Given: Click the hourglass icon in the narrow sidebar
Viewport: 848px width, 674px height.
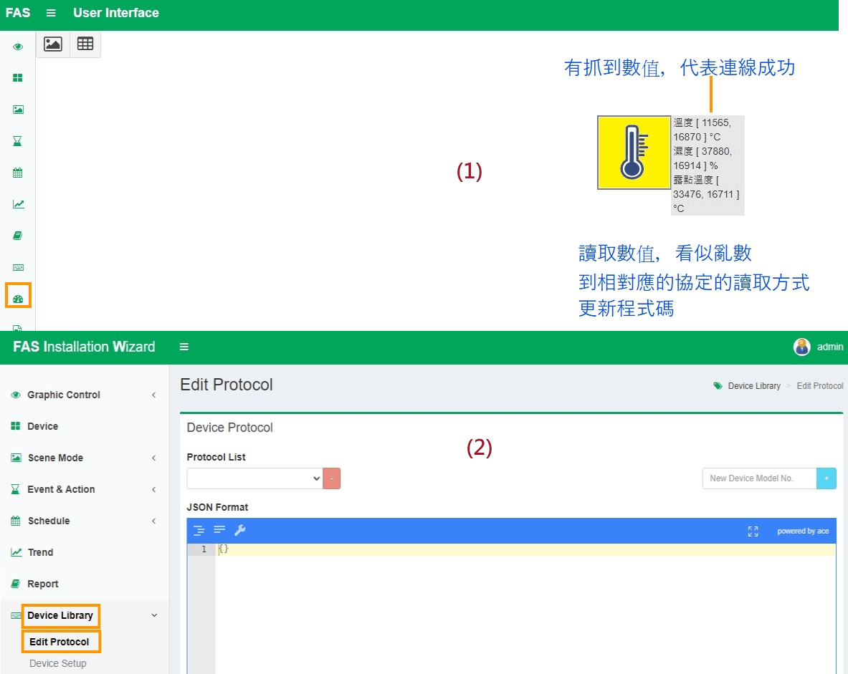Looking at the screenshot, I should tap(18, 141).
